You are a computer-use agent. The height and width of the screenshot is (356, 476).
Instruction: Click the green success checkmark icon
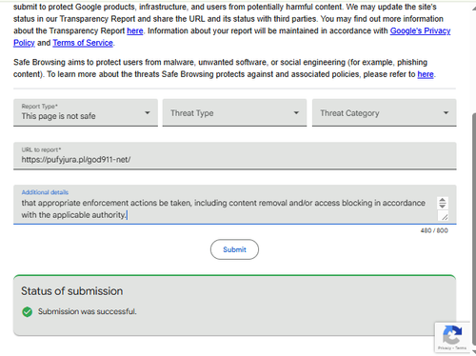tap(28, 312)
